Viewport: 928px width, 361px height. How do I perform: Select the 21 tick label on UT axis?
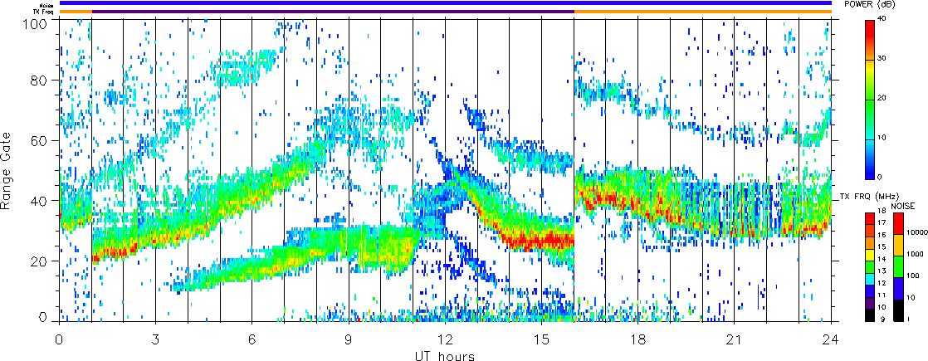coord(735,339)
